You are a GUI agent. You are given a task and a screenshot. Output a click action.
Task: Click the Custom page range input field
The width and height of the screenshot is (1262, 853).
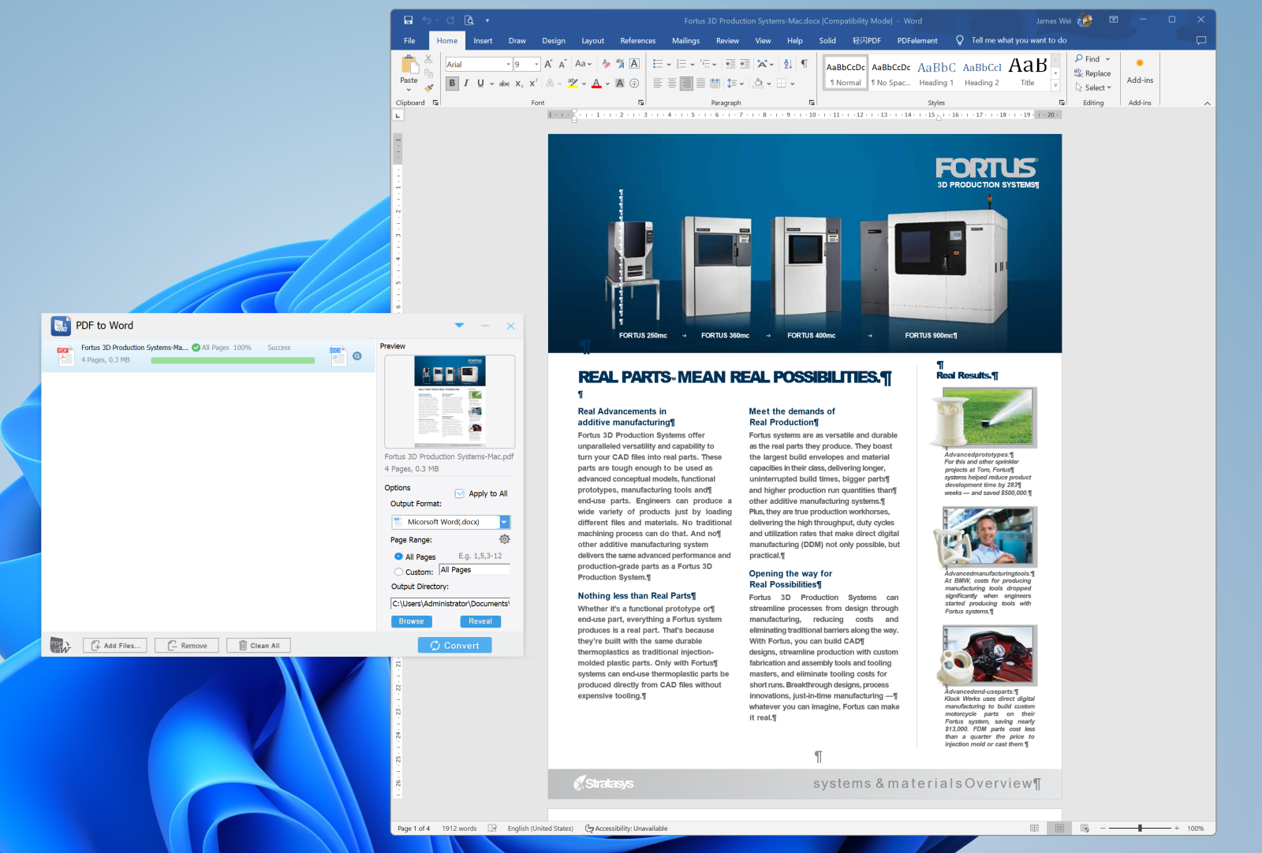pyautogui.click(x=475, y=570)
